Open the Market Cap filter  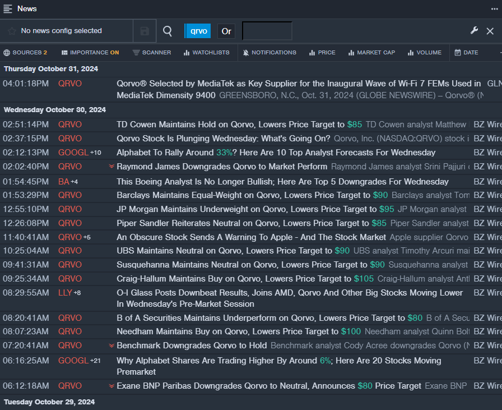tap(371, 53)
